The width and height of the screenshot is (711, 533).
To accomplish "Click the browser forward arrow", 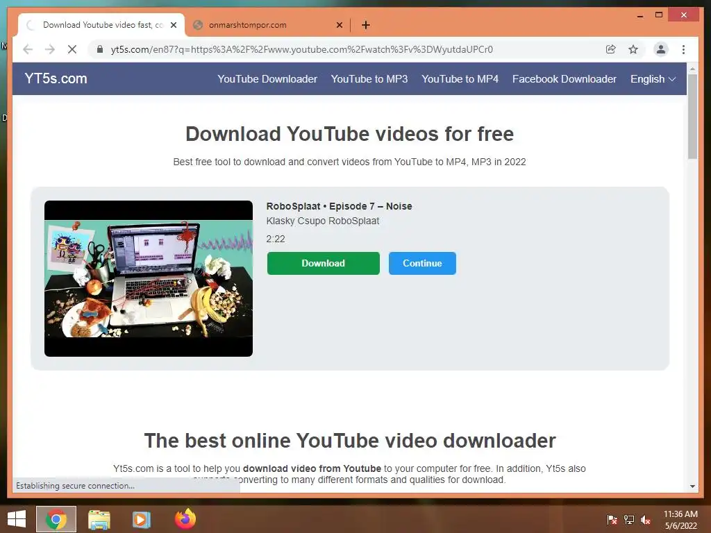I will tap(50, 49).
